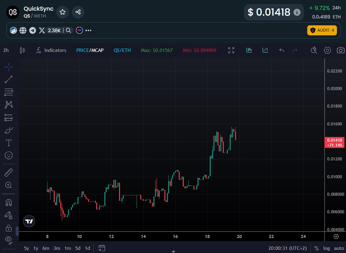Click the 0.0₅4189 ETH price
The height and width of the screenshot is (253, 346).
(x=326, y=17)
